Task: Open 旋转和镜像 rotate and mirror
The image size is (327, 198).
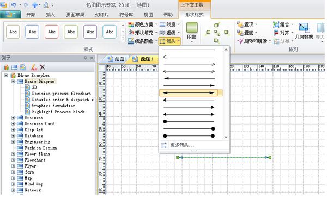Action: (x=254, y=41)
